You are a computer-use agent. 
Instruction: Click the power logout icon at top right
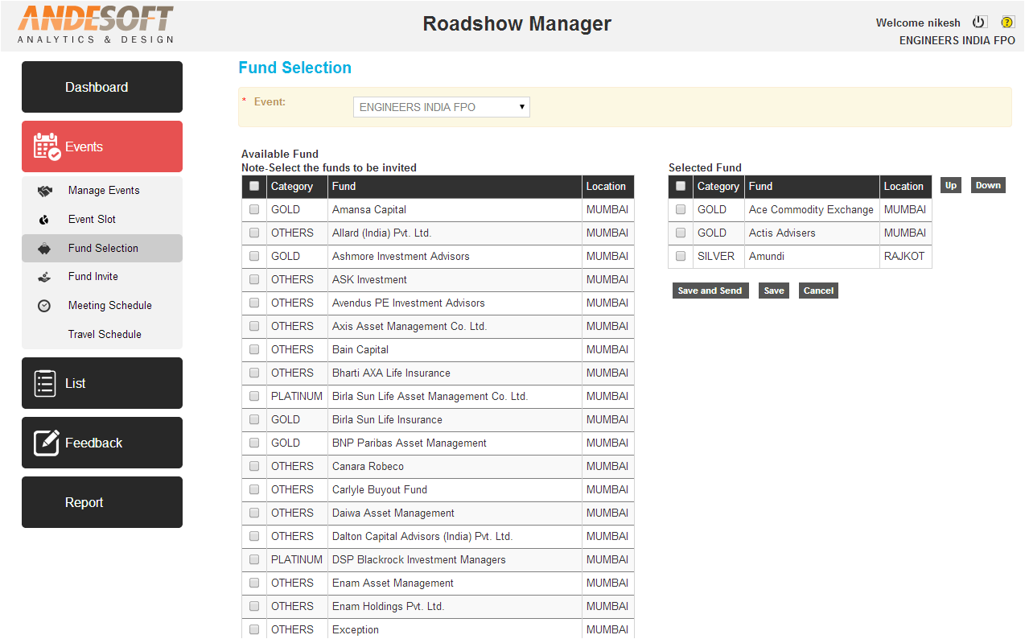[979, 21]
